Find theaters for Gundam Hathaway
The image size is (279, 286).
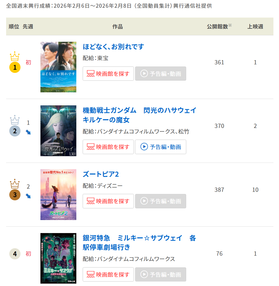click(108, 147)
